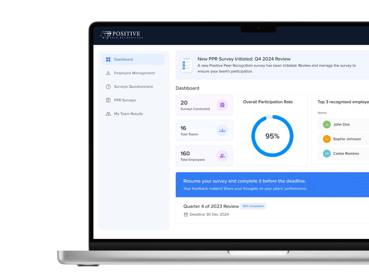
Task: Click the PPR Surveys clipboard icon
Action: click(108, 100)
